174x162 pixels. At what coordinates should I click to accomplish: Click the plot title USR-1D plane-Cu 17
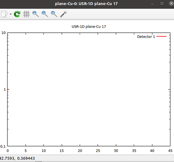click(x=89, y=27)
